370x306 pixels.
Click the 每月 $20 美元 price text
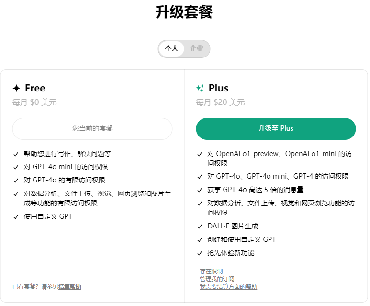coord(220,102)
